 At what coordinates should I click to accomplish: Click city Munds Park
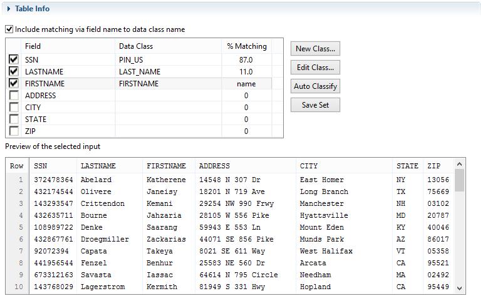(x=321, y=239)
